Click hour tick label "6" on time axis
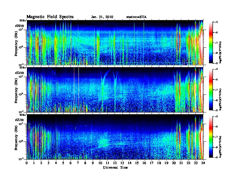This screenshot has width=242, height=187. (71, 163)
